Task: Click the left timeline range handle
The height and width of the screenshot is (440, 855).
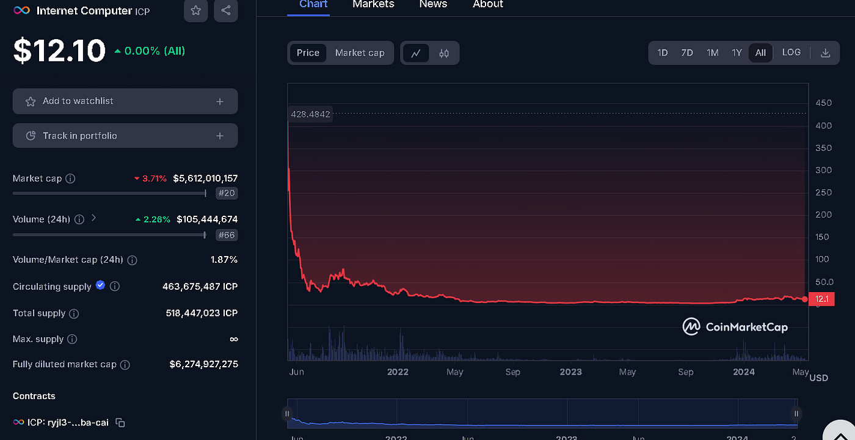Action: 288,414
